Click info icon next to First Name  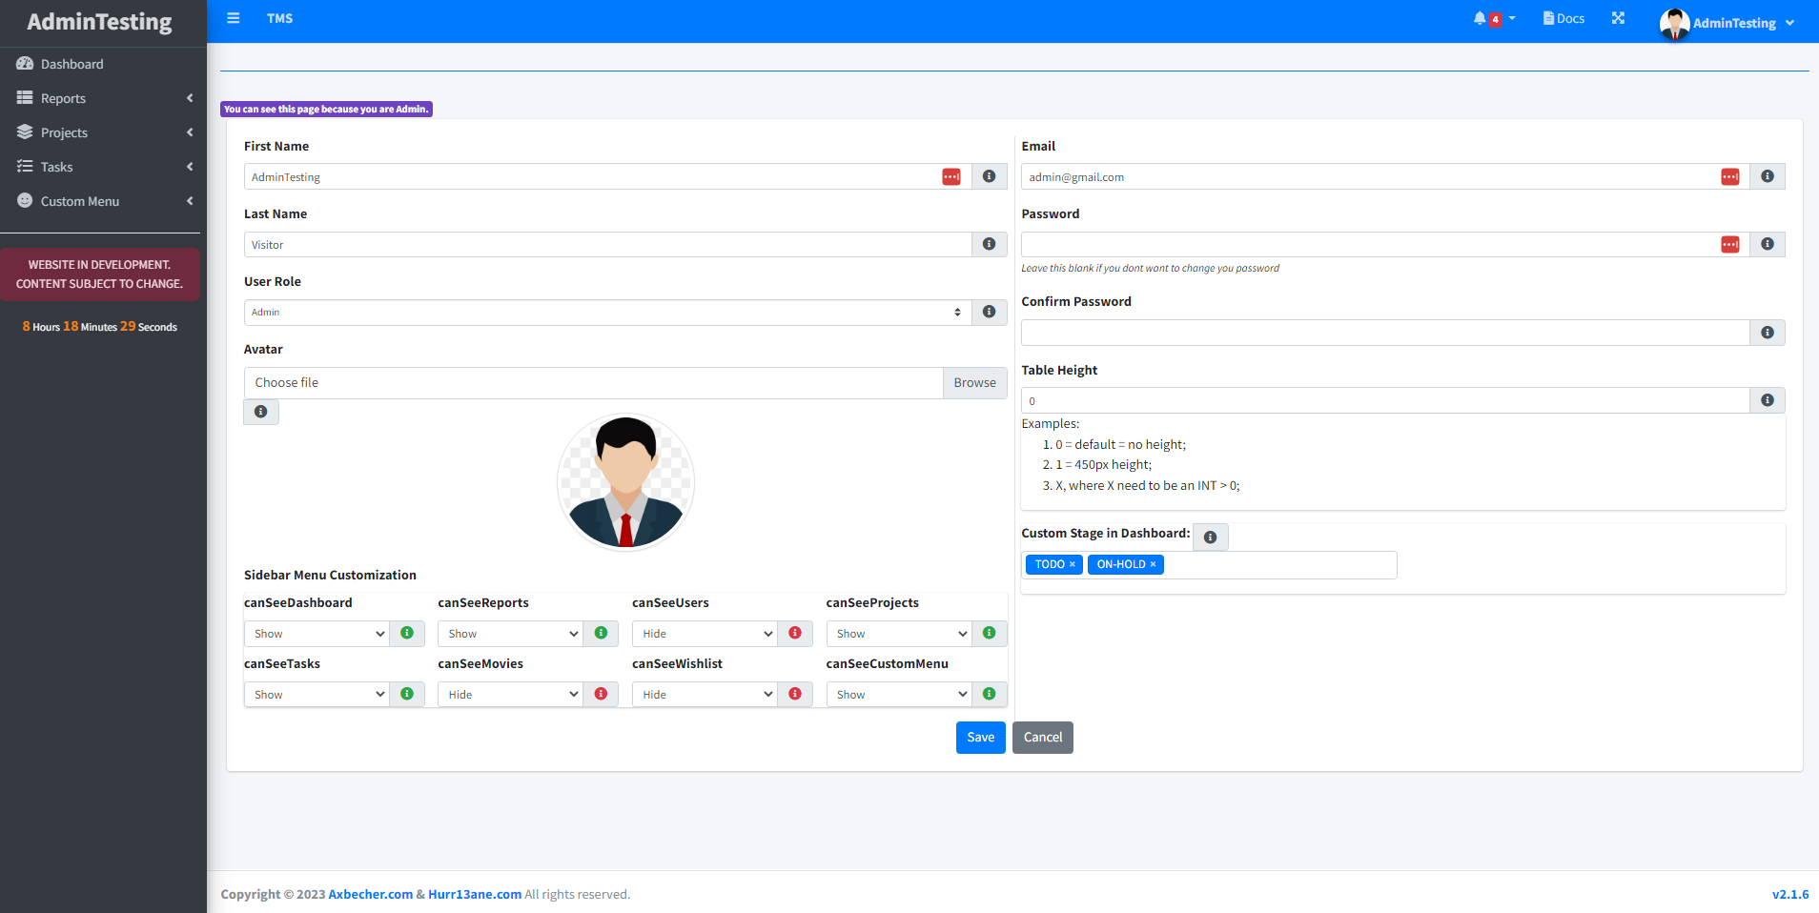point(989,176)
